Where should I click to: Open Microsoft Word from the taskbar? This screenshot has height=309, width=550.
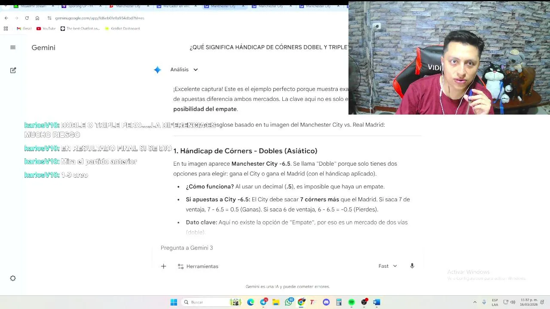point(376,302)
